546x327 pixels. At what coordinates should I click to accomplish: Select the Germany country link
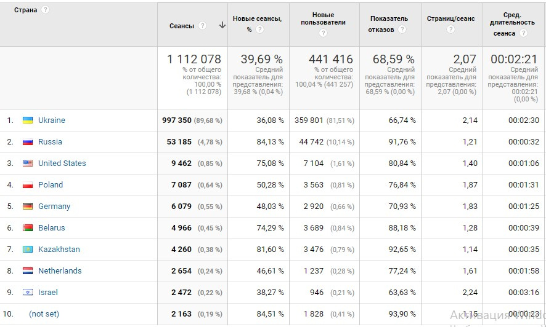point(54,207)
